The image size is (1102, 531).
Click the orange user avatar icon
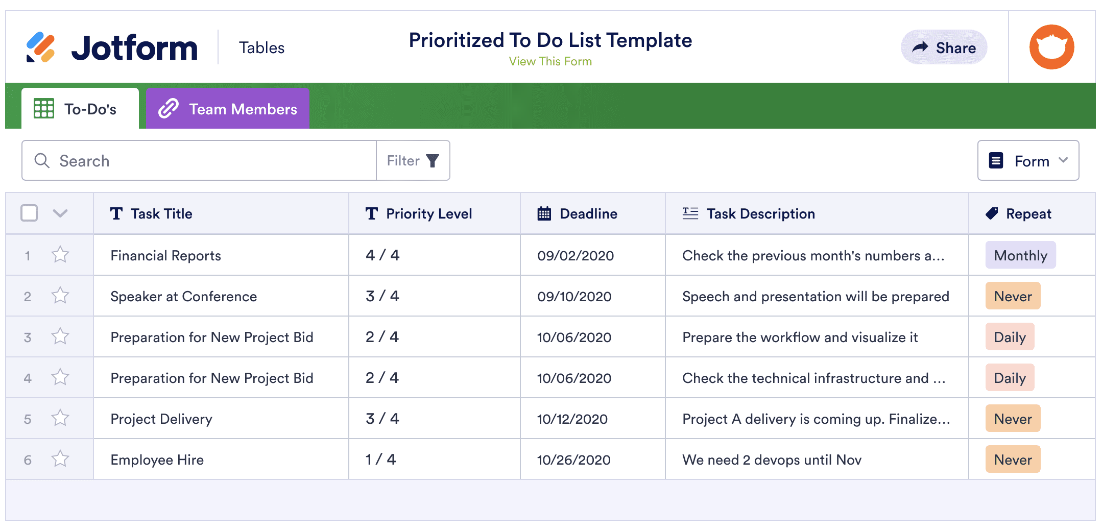click(x=1051, y=47)
